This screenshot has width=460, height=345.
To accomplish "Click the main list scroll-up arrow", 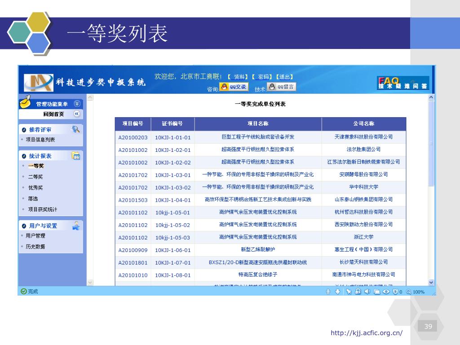I will 431,97.
